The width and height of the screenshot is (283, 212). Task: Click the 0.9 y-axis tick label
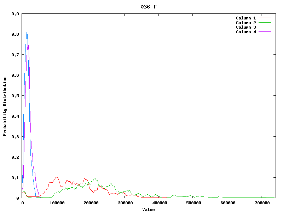[15, 14]
